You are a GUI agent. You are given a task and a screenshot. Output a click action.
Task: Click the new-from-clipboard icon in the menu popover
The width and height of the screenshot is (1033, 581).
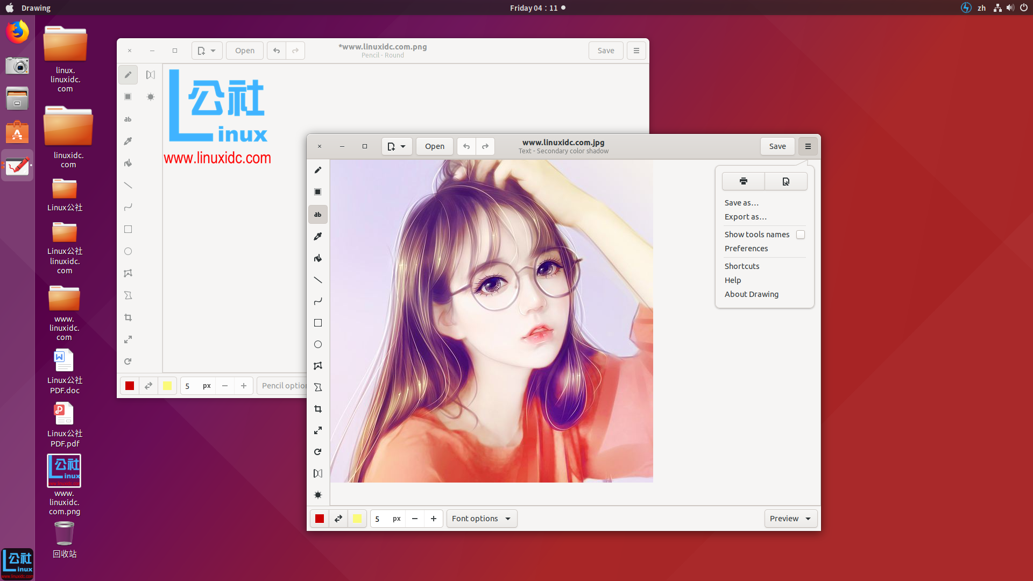coord(786,181)
